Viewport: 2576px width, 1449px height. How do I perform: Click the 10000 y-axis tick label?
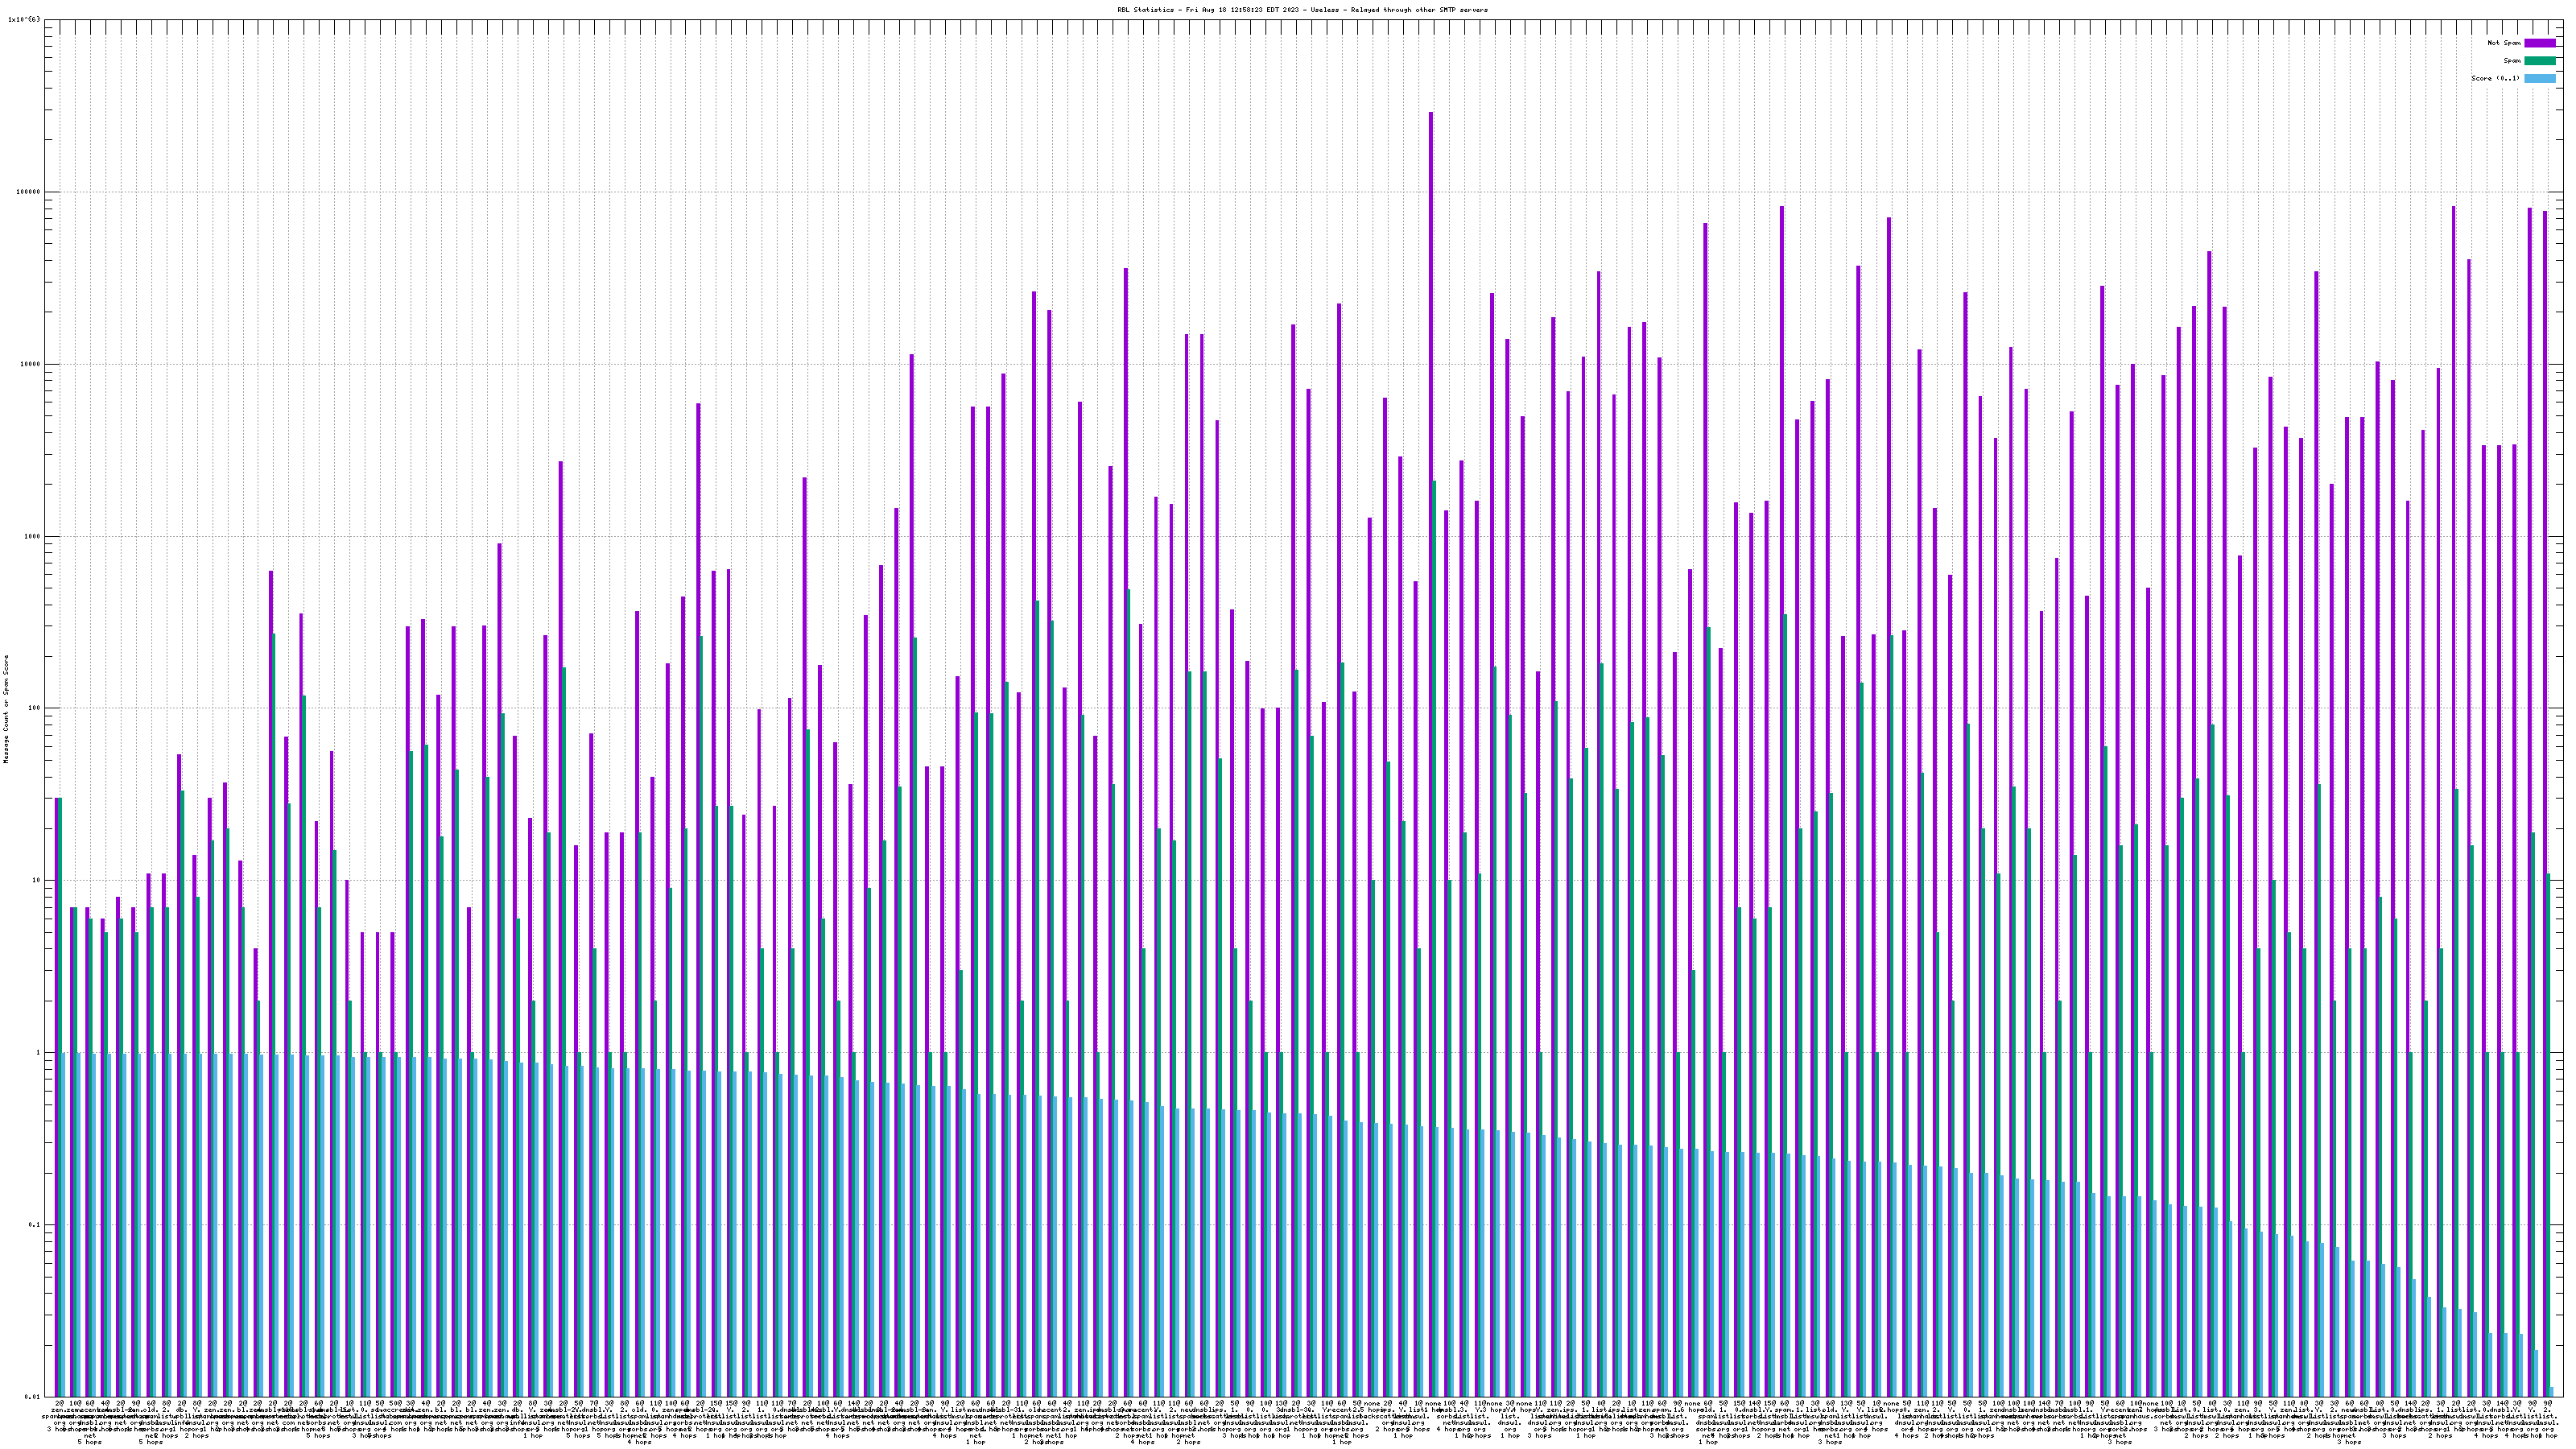click(30, 364)
